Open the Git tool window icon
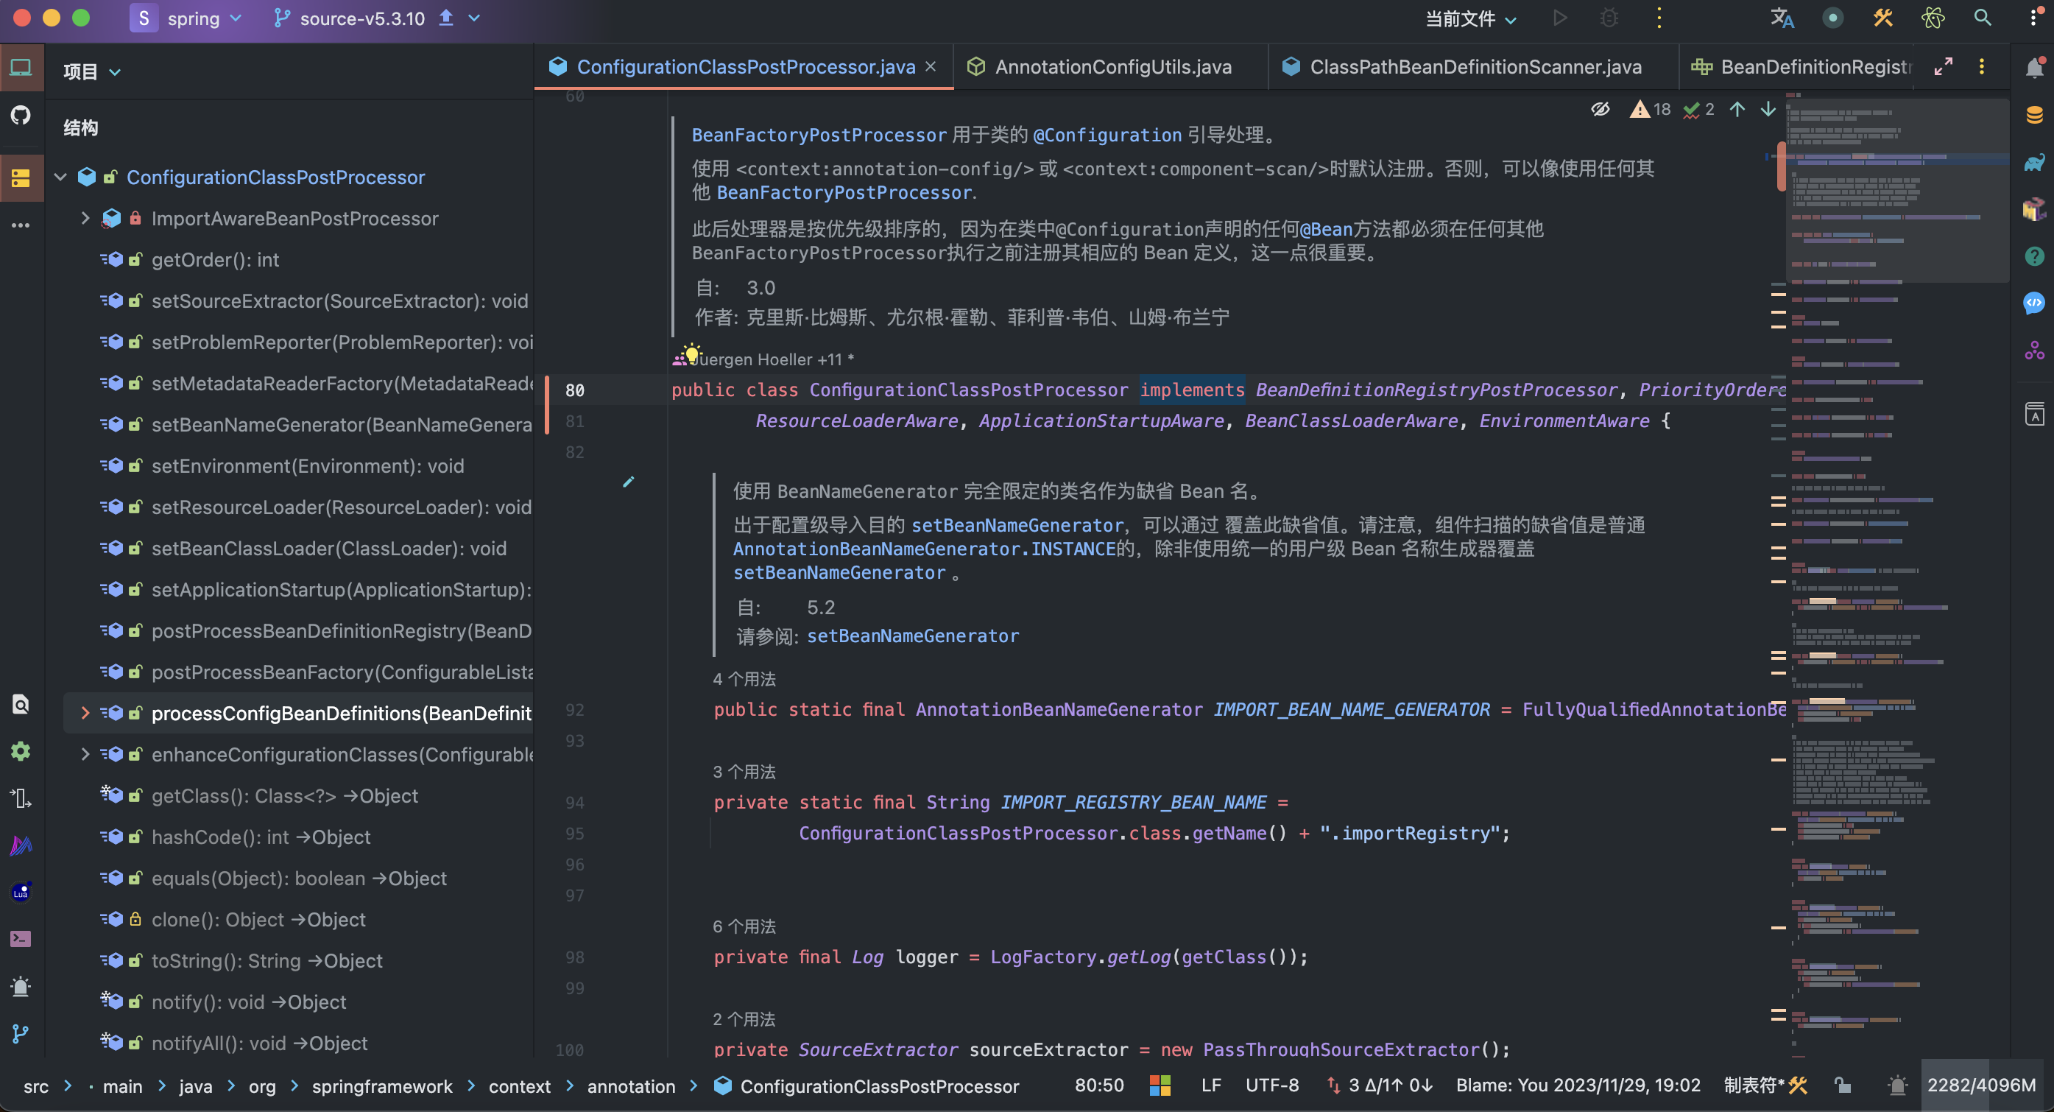 click(21, 1034)
